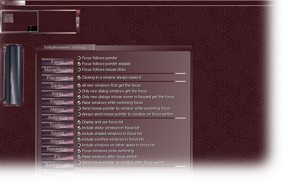Image resolution: width=288 pixels, height=189 pixels.
Task: Click the iconbox scroll up arrow
Action: [4, 48]
